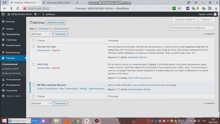The image size is (220, 124).
Task: Launch Google Chrome from the taskbar
Action: pos(77,121)
